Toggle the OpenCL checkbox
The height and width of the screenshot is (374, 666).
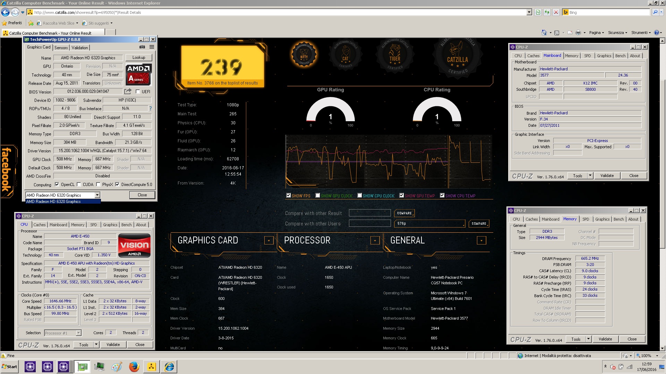click(57, 185)
